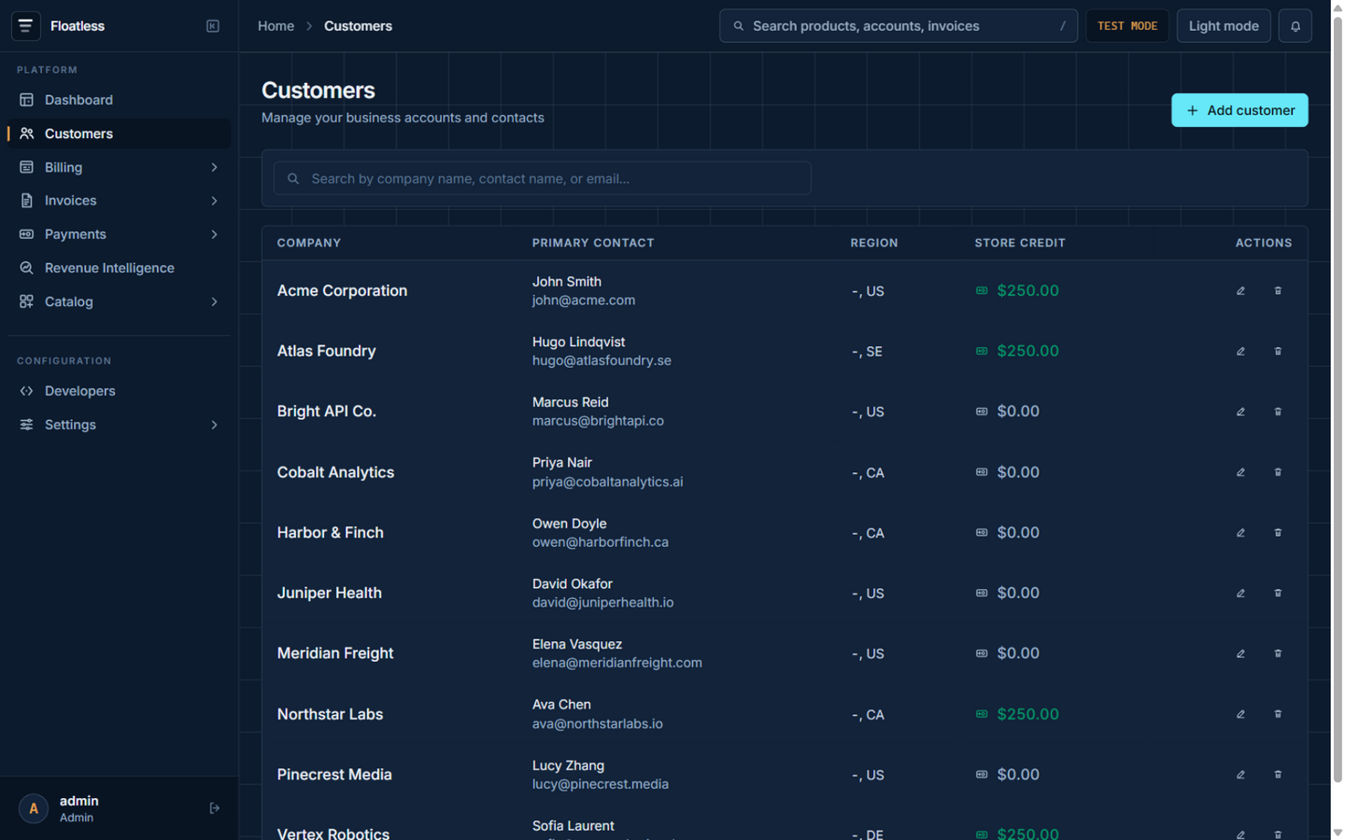This screenshot has height=840, width=1345.
Task: Focus the company name search box
Action: 542,178
